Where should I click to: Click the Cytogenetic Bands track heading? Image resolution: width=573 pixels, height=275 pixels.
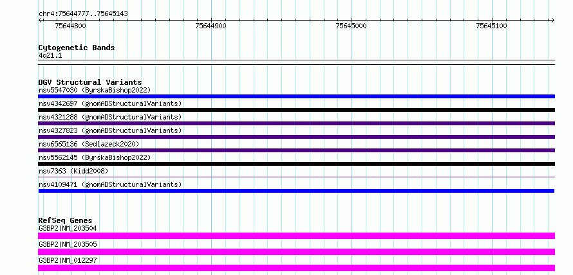coord(77,48)
